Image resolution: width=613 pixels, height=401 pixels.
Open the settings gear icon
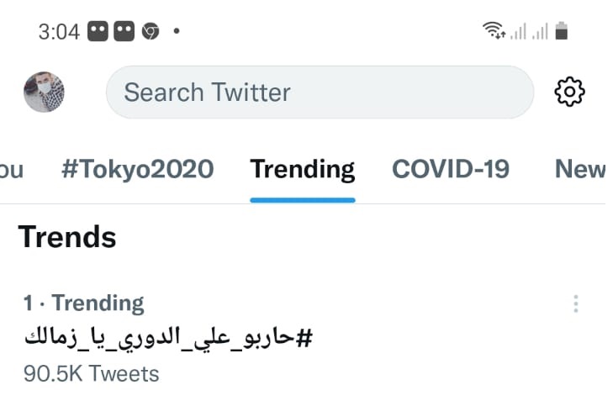pyautogui.click(x=569, y=92)
